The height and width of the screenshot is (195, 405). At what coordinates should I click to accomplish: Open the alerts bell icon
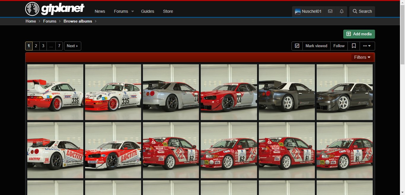click(342, 11)
